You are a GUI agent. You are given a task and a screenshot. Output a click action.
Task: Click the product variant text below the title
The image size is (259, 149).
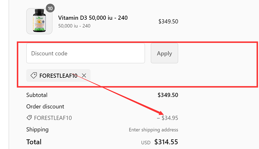[74, 26]
